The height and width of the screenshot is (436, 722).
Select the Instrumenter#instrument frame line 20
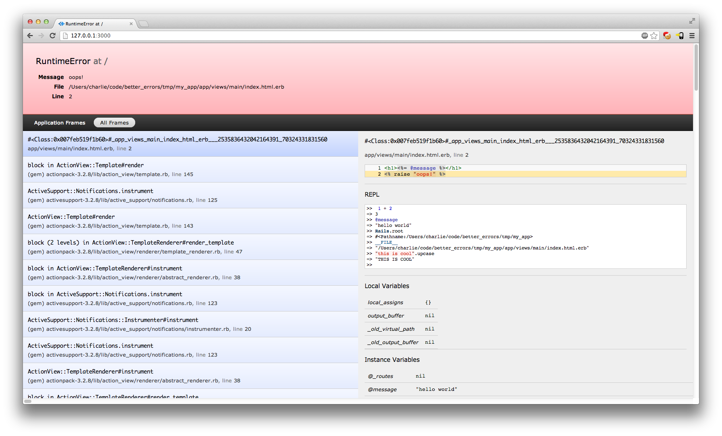[190, 324]
